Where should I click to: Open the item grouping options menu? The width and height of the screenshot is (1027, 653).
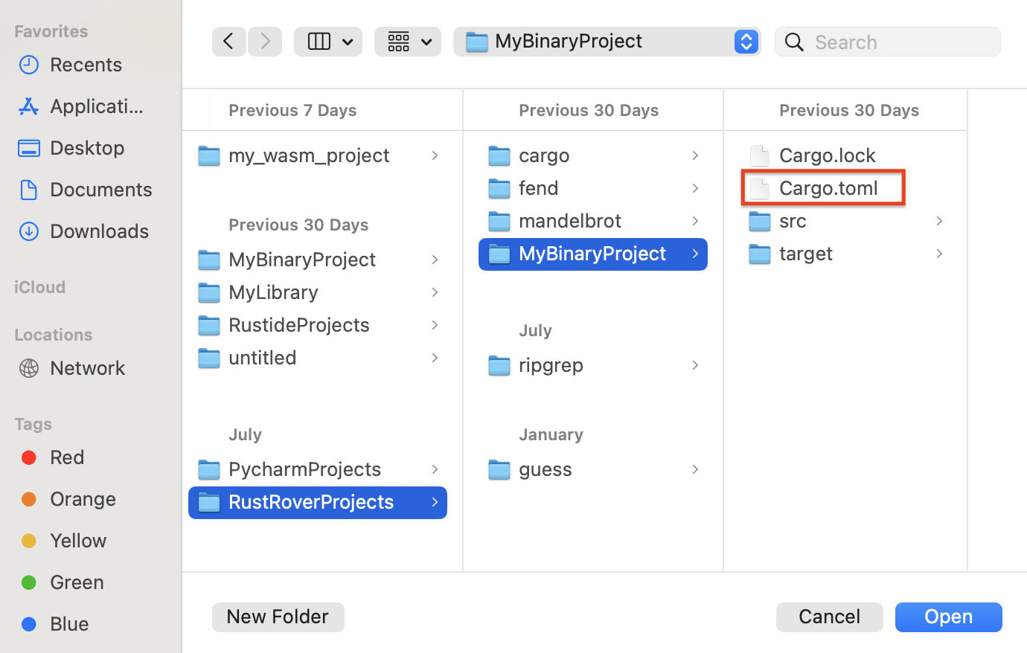click(x=407, y=42)
